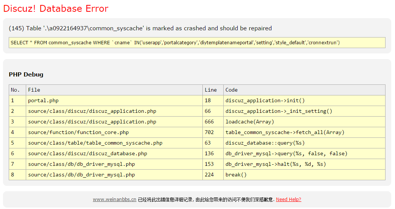395x209 pixels.
Task: Click discuz_application.php file in row 2
Action: (x=114, y=111)
